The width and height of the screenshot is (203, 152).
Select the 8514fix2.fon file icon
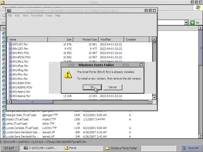(x=10, y=61)
